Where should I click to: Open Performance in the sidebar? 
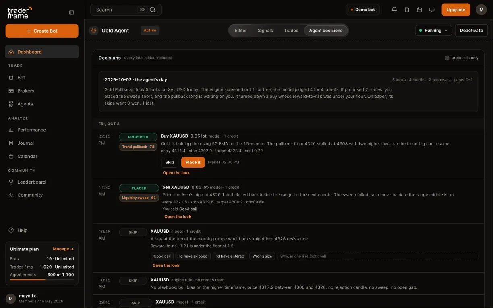coord(42,130)
